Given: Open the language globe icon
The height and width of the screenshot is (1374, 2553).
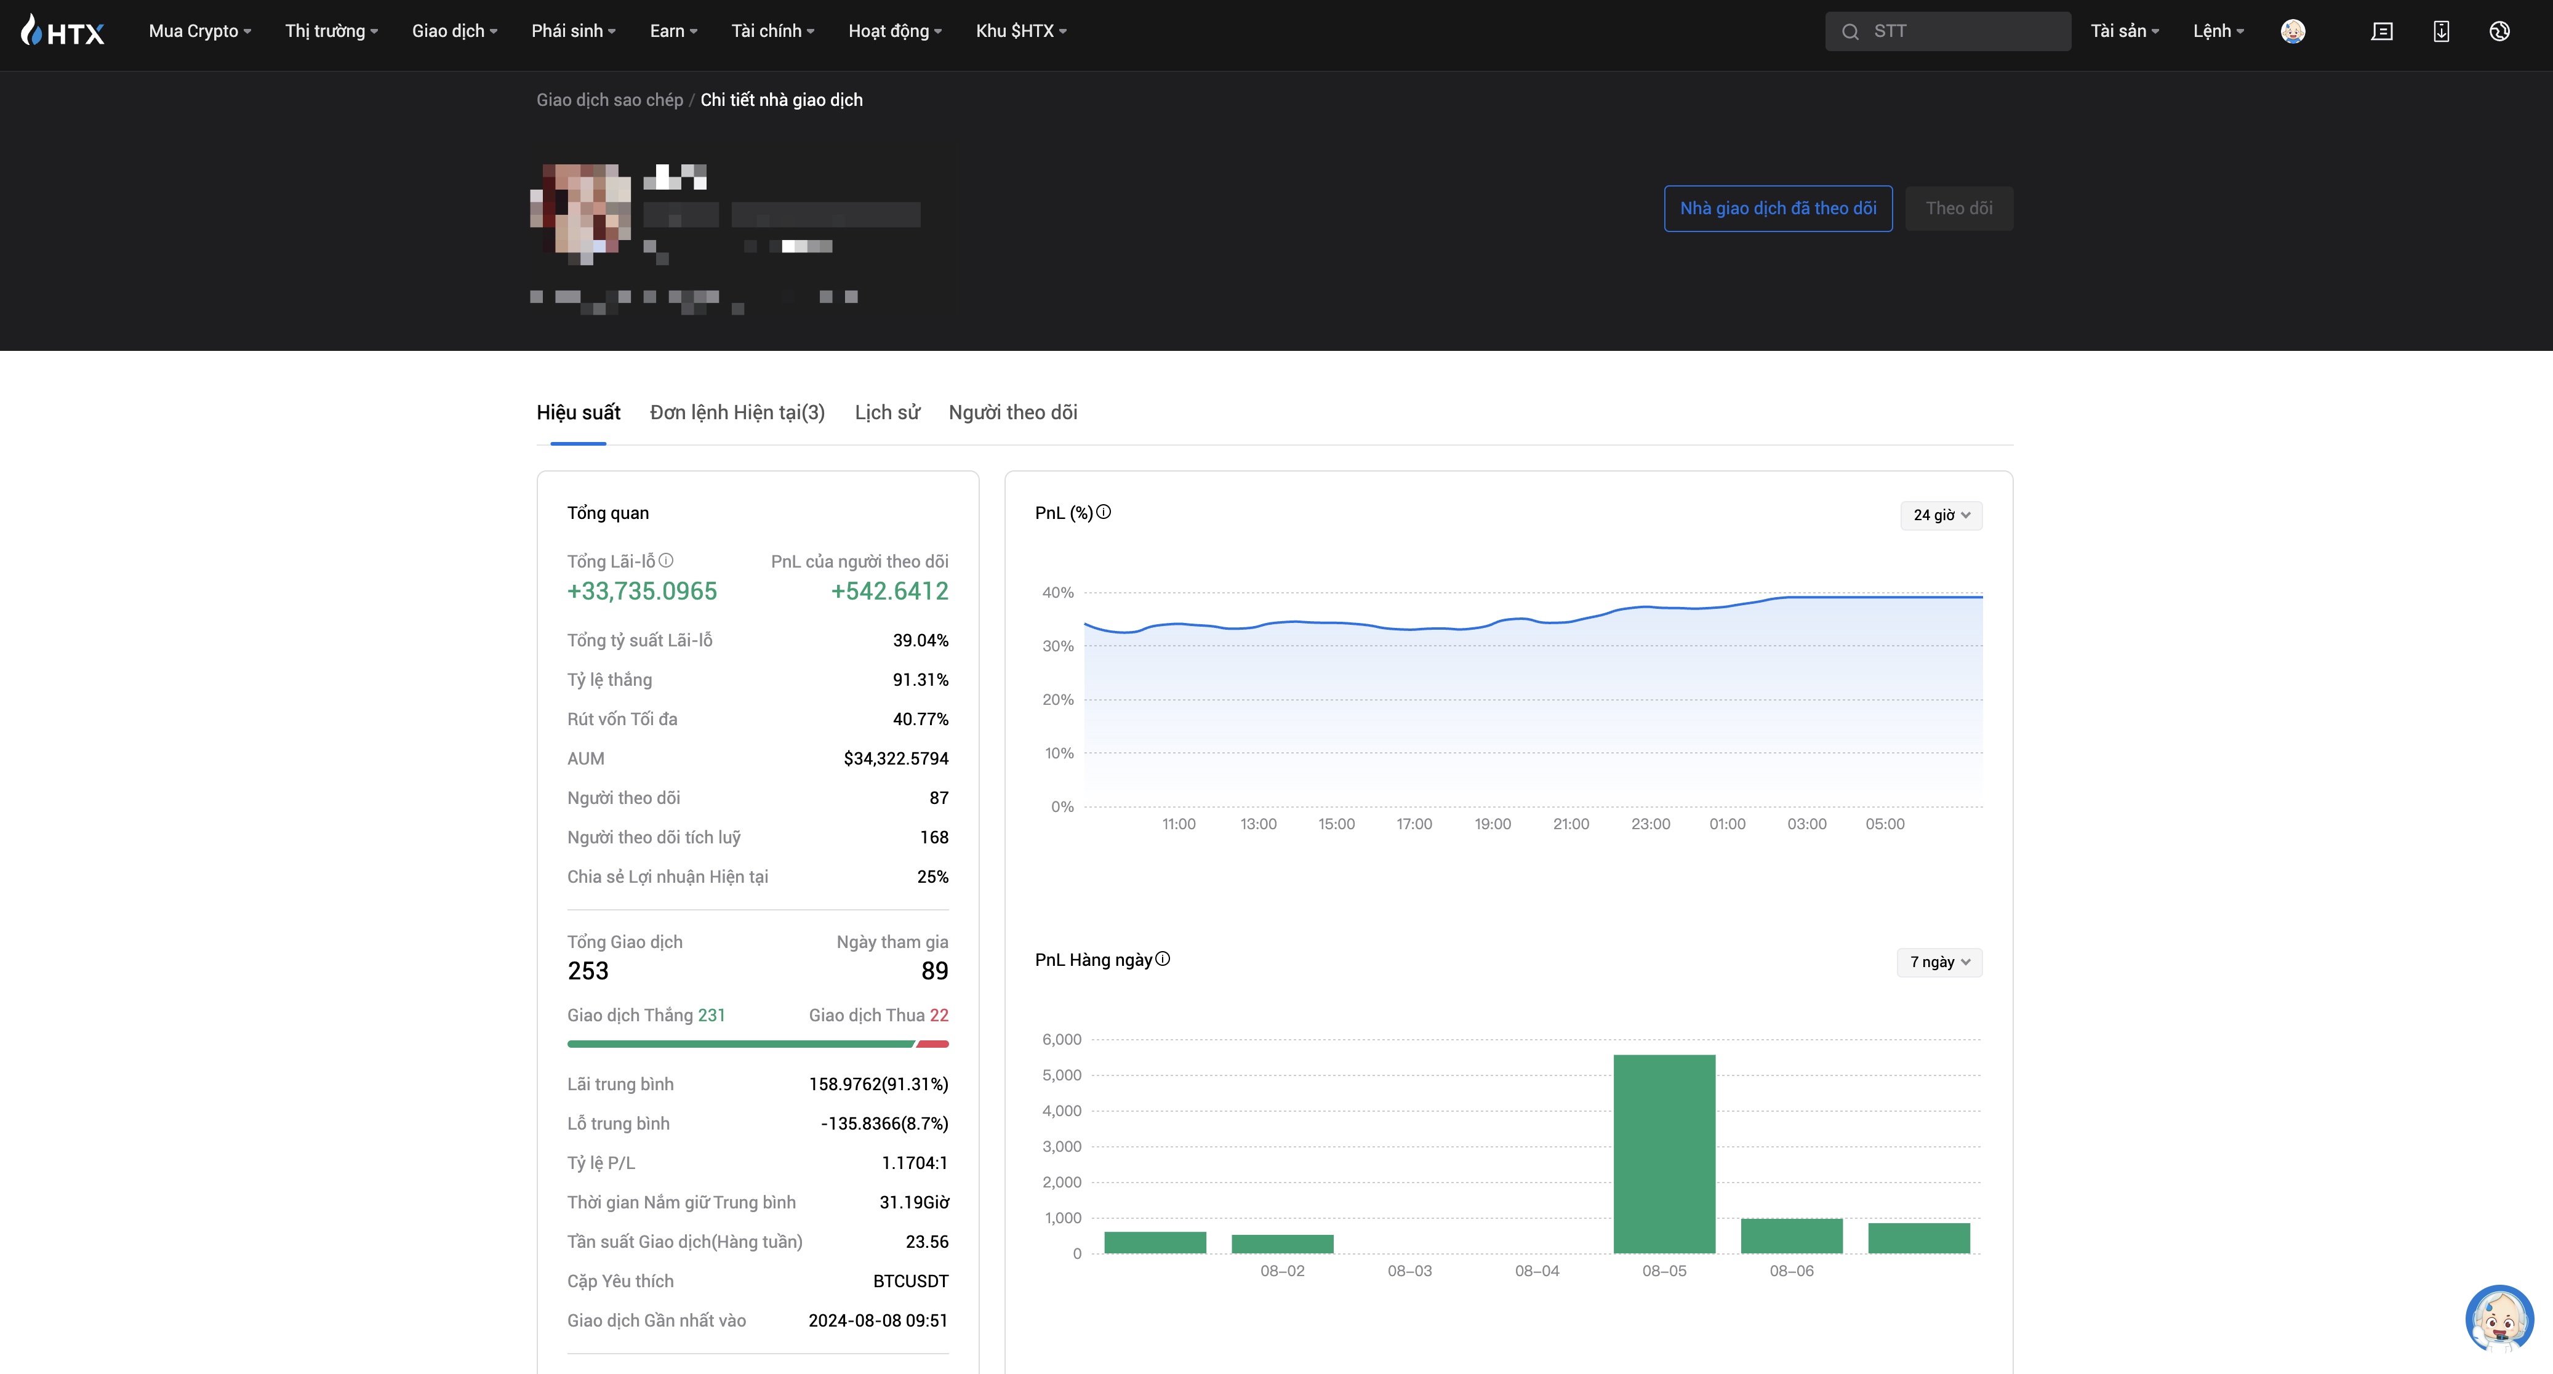Looking at the screenshot, I should 2499,31.
